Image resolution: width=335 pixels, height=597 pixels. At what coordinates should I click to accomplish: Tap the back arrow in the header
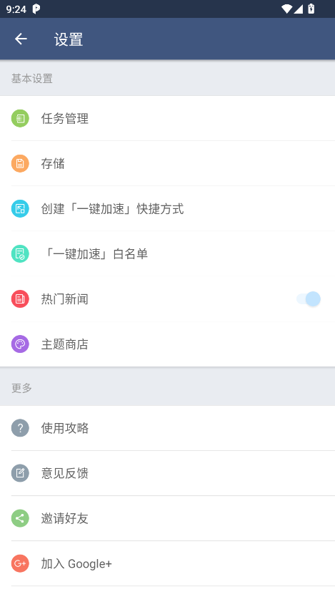coord(21,39)
